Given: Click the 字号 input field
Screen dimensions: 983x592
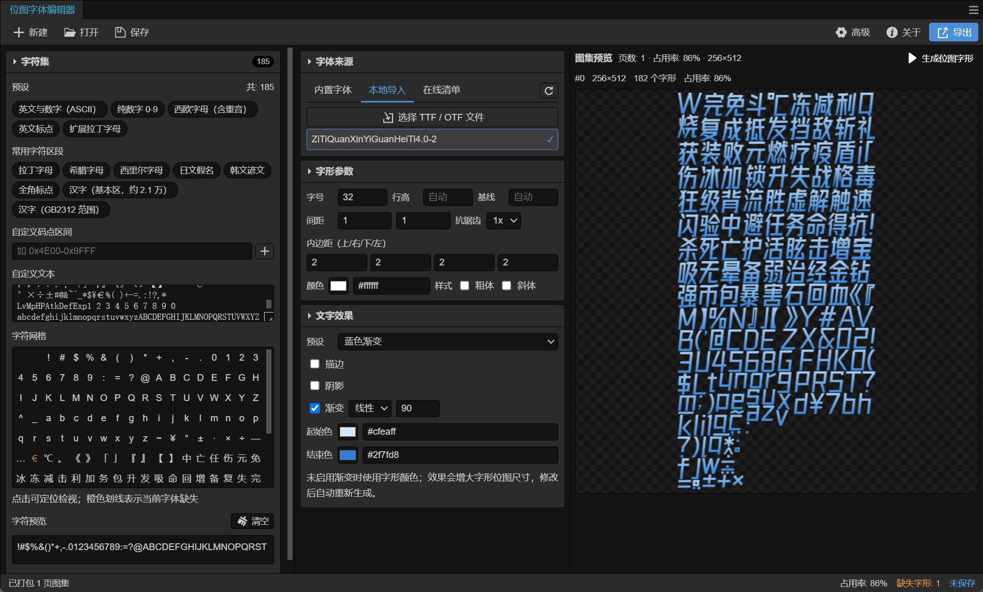Looking at the screenshot, I should [x=362, y=197].
